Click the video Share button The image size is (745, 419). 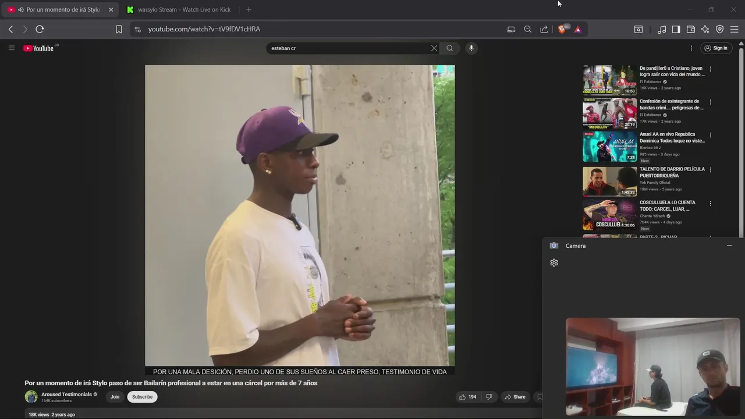click(x=515, y=397)
